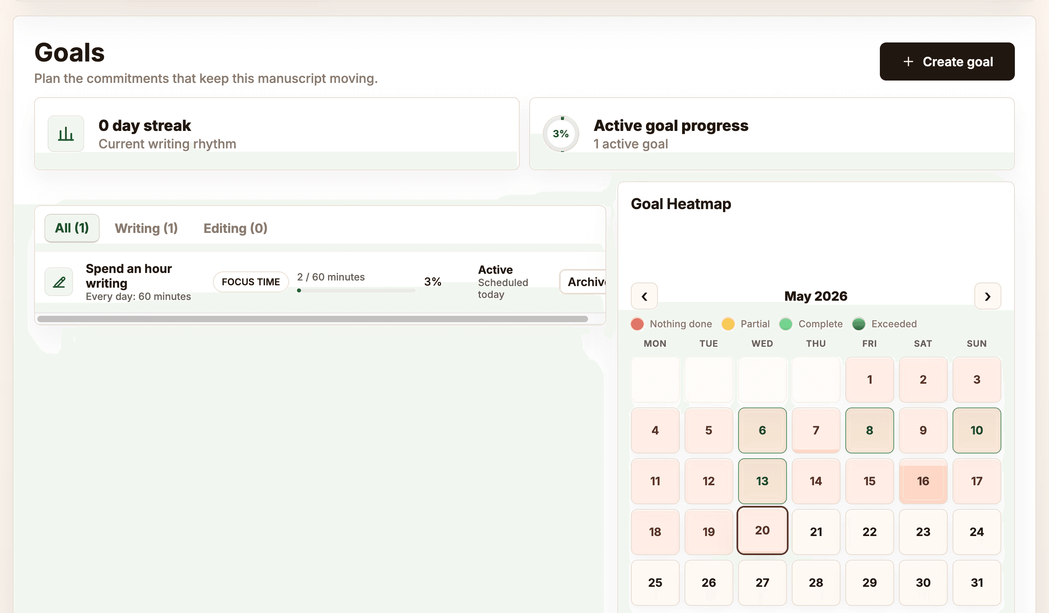
Task: Click the streak bar chart icon
Action: click(66, 134)
